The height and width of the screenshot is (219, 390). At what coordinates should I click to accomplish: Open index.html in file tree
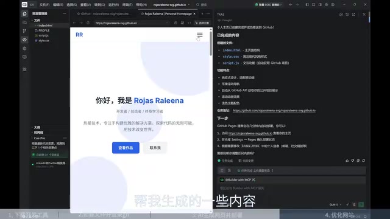pyautogui.click(x=45, y=26)
